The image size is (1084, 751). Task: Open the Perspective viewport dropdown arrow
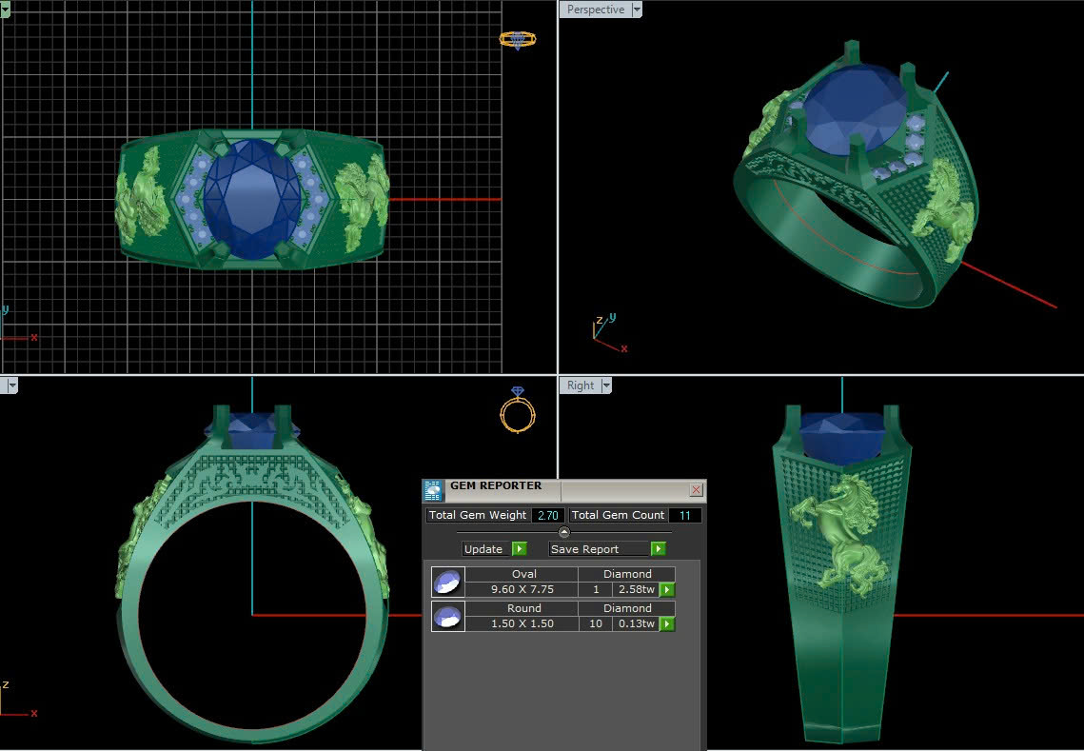[637, 10]
